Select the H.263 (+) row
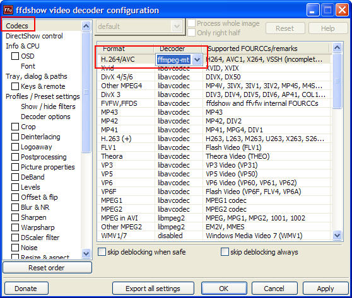The image size is (352, 298). tap(214, 139)
